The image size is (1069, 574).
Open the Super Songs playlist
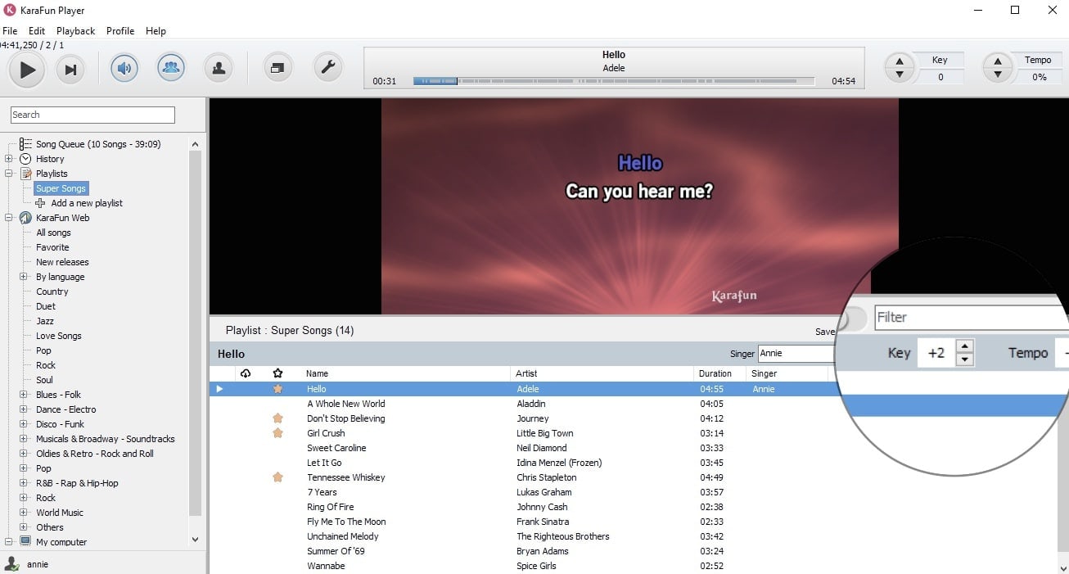pos(61,188)
